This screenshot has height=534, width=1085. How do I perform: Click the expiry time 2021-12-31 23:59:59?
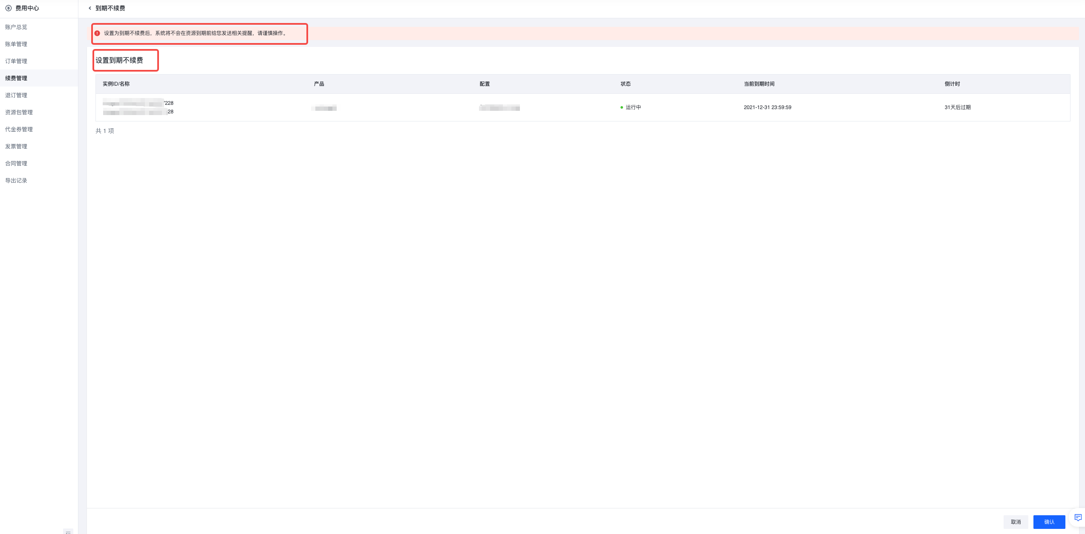[768, 107]
